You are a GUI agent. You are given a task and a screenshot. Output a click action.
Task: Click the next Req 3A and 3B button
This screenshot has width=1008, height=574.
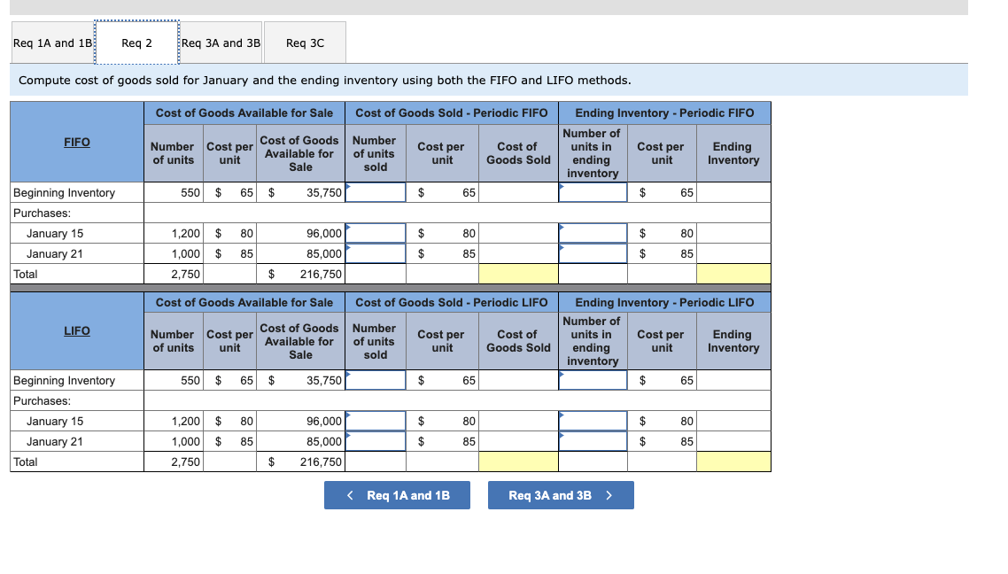tap(561, 495)
